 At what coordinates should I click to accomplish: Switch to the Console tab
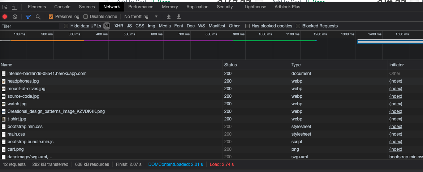pyautogui.click(x=62, y=7)
